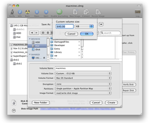The image size is (149, 123).
Task: Select macmines.dmg in disk image list
Action: [19, 44]
